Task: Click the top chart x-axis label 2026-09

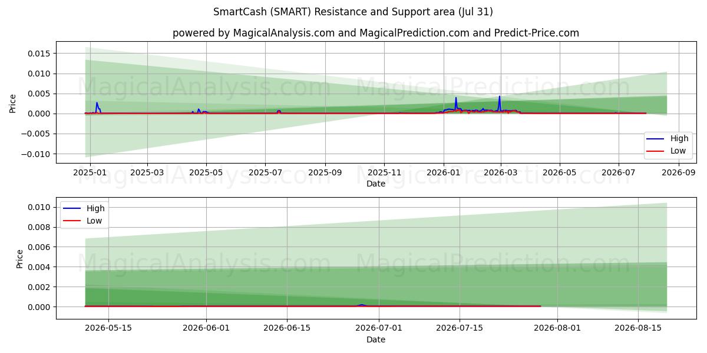Action: [678, 173]
